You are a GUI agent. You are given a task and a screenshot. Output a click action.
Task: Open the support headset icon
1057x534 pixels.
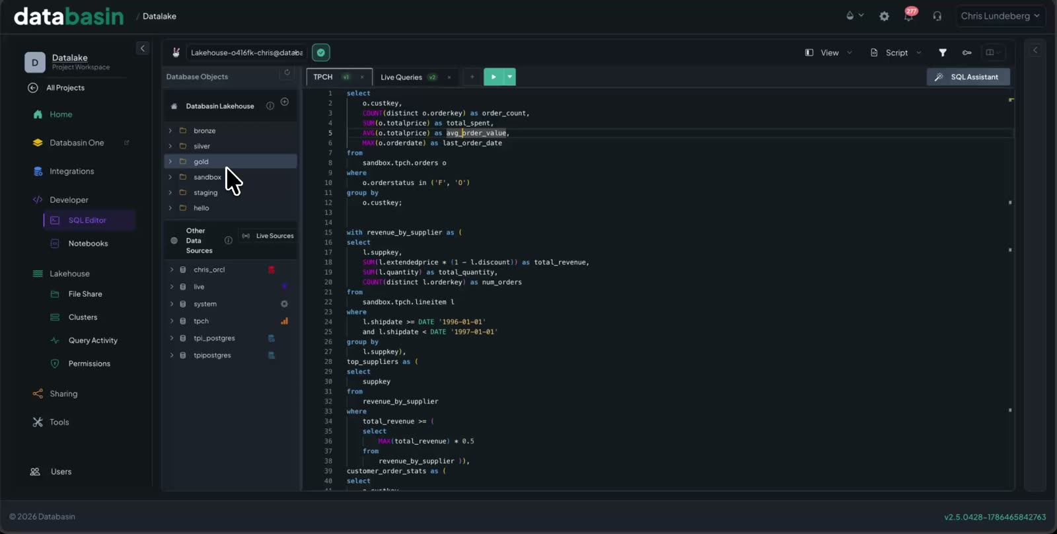tap(937, 16)
